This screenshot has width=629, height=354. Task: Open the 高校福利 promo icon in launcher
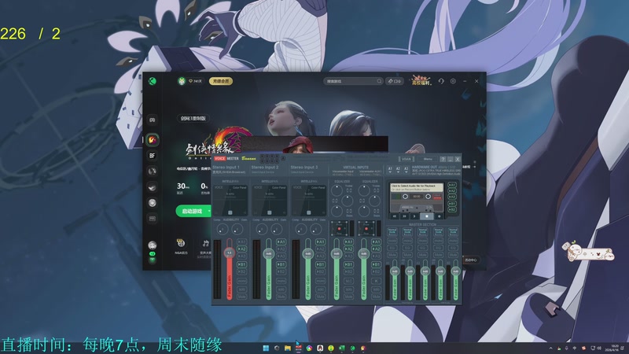pyautogui.click(x=421, y=81)
